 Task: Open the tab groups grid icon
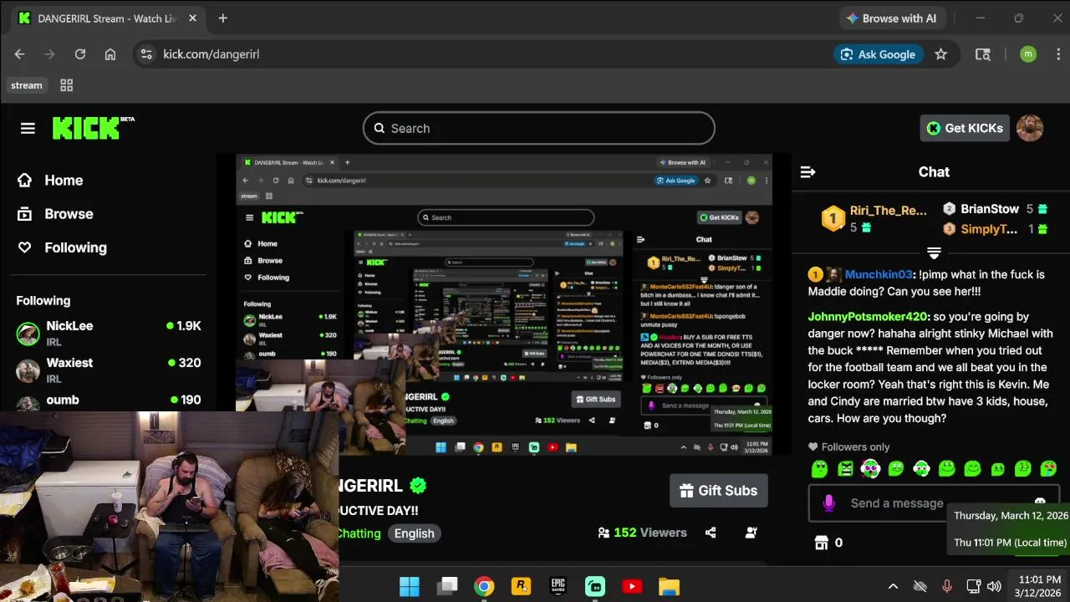[67, 85]
